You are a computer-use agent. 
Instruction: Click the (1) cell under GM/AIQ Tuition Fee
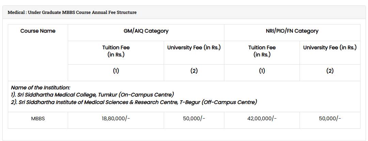tap(116, 71)
